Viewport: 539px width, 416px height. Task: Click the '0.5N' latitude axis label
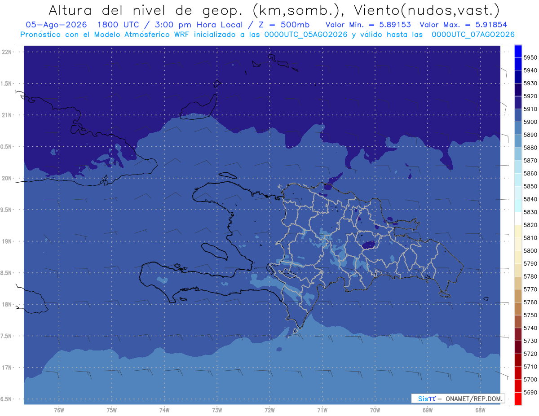pyautogui.click(x=7, y=147)
